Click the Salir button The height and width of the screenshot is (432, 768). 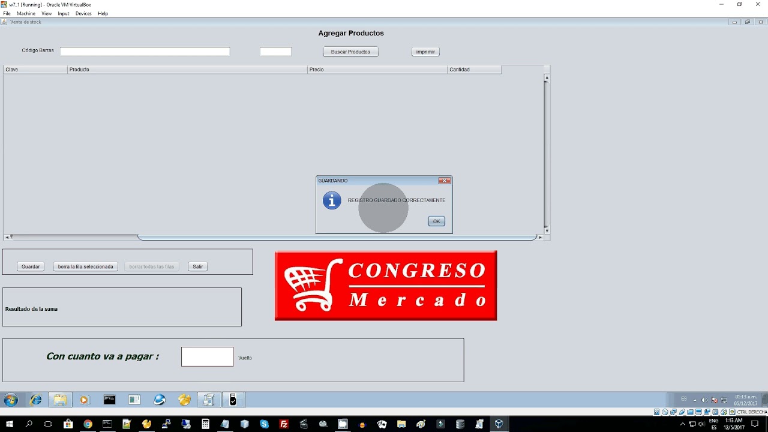197,266
